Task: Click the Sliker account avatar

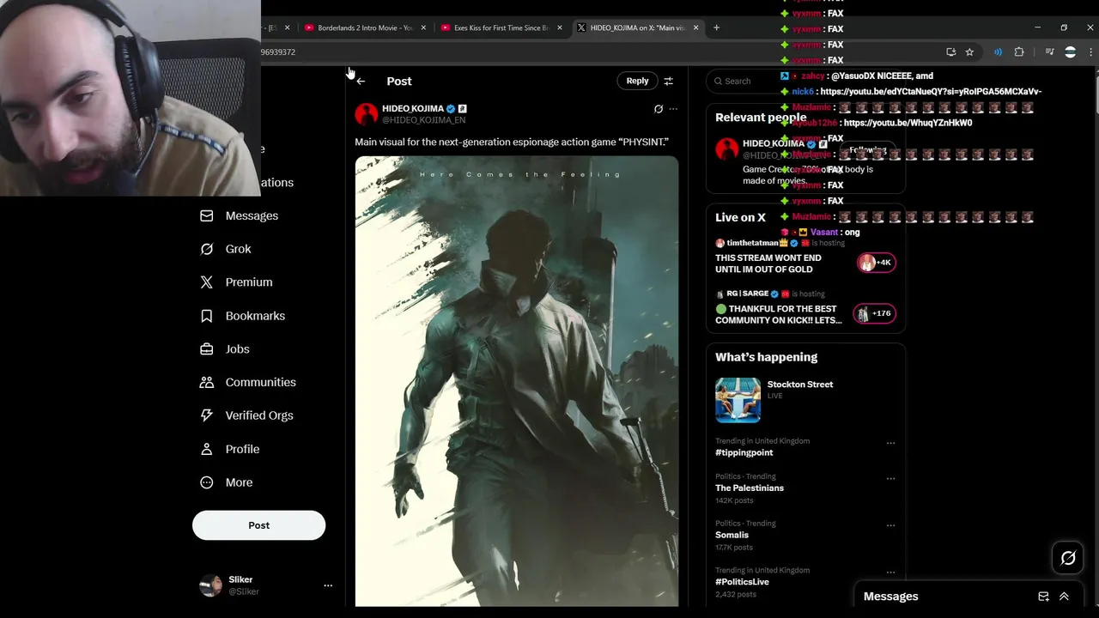Action: pos(210,585)
